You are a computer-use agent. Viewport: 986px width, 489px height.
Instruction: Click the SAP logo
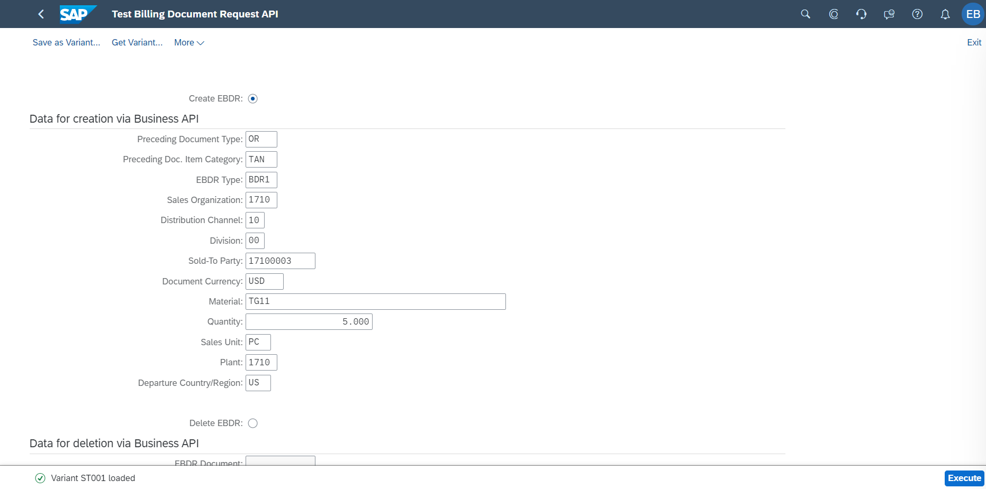[x=77, y=14]
